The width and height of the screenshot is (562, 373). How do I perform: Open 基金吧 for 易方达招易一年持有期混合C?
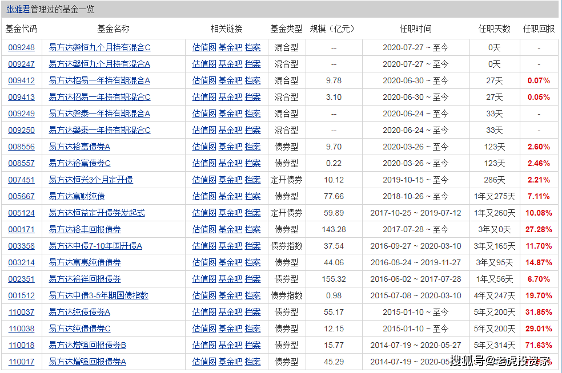(230, 97)
